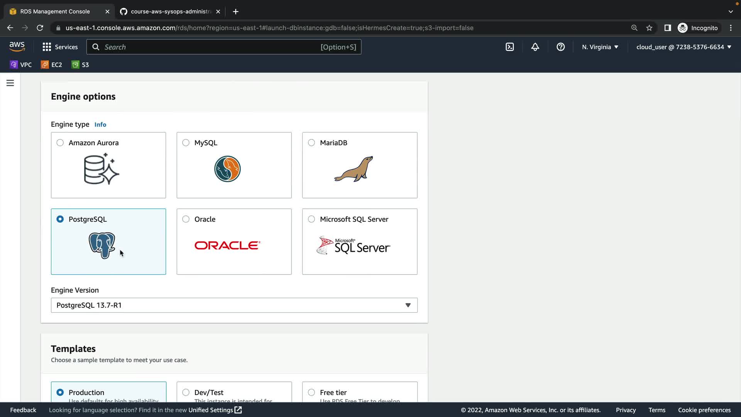
Task: Open the notifications bell
Action: 535,47
